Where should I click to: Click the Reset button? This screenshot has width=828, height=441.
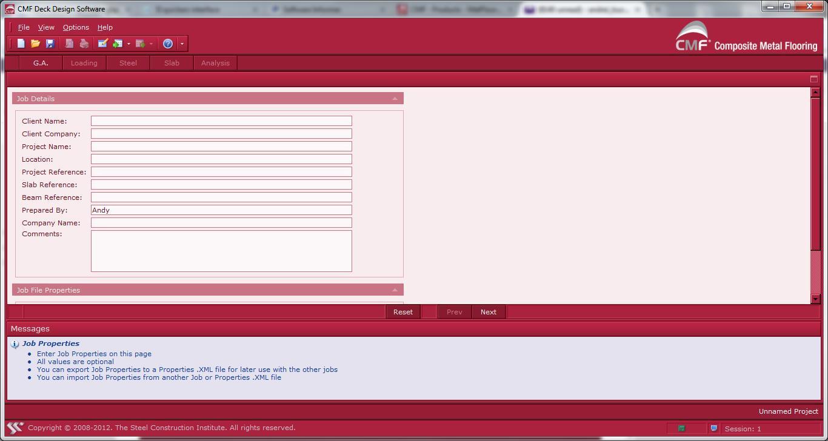(x=403, y=312)
